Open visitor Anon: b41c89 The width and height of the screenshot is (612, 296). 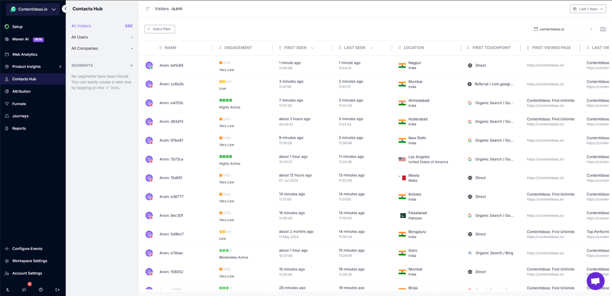(171, 65)
